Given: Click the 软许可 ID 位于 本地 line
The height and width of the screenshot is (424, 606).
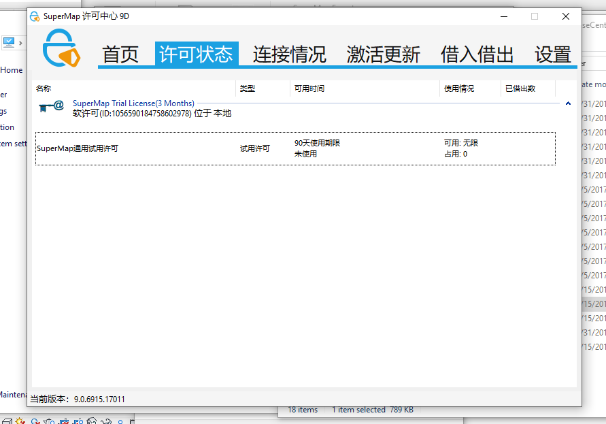Looking at the screenshot, I should point(152,114).
